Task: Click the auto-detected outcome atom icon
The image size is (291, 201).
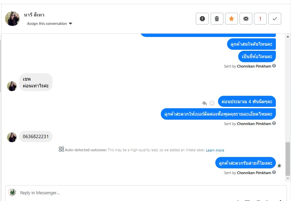Action: [x=61, y=149]
